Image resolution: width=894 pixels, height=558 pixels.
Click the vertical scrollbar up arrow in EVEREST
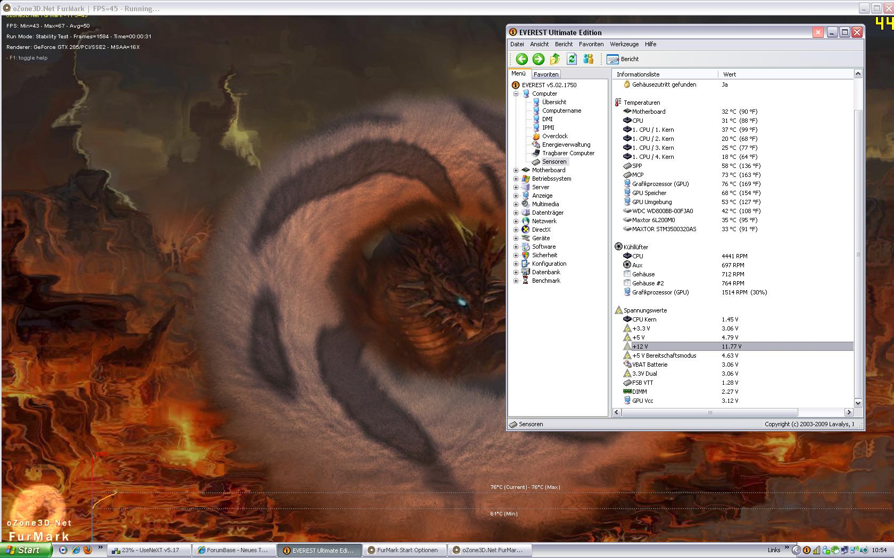pyautogui.click(x=858, y=74)
